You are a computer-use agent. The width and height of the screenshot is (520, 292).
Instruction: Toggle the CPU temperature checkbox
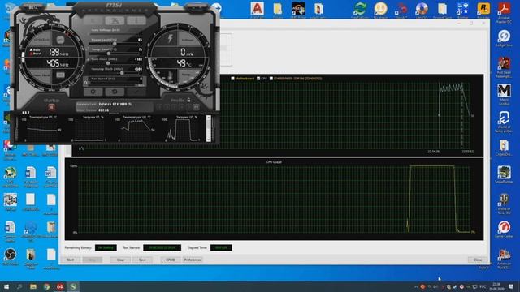[x=258, y=79]
